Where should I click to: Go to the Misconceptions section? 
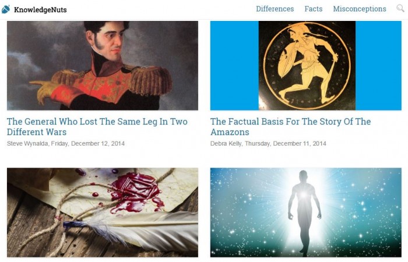click(360, 9)
